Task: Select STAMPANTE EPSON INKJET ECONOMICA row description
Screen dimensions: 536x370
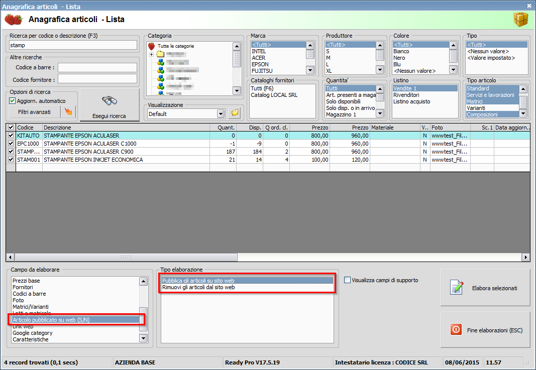Action: [x=93, y=160]
